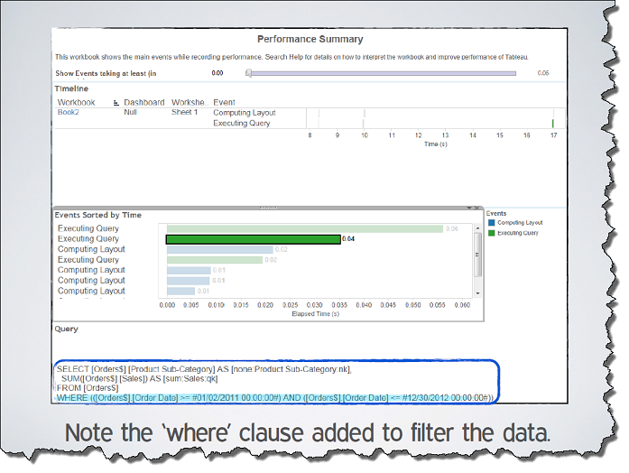Click the first Computing Layout 0.02 bar
This screenshot has height=473, width=629.
click(219, 250)
